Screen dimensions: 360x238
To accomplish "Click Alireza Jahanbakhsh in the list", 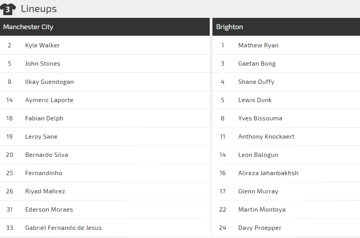I will tap(268, 173).
